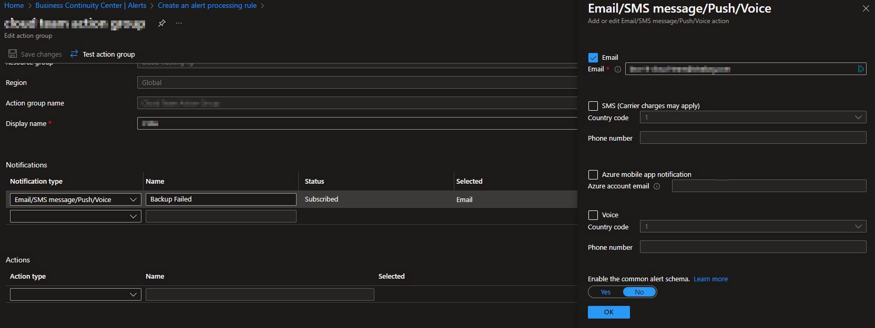This screenshot has height=328, width=875.
Task: Open the SMS Country code dropdown
Action: point(753,118)
